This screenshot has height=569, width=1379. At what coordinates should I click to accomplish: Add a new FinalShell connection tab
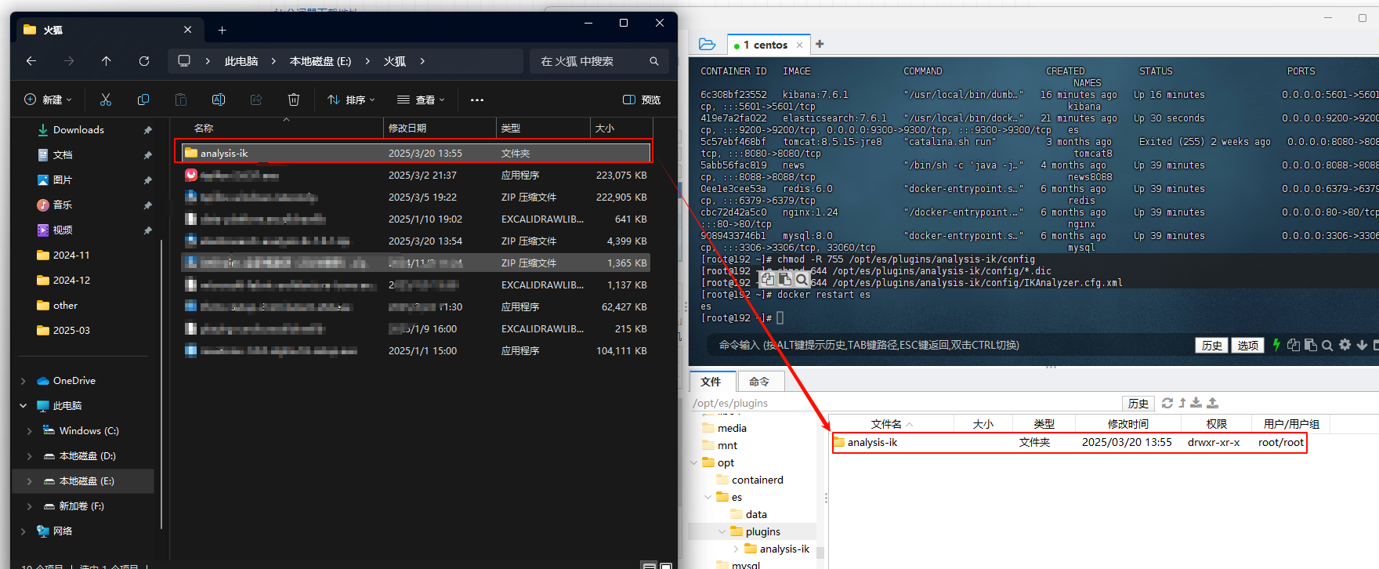click(820, 44)
